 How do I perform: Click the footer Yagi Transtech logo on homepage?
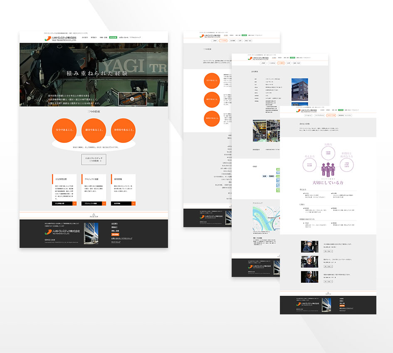[62, 232]
